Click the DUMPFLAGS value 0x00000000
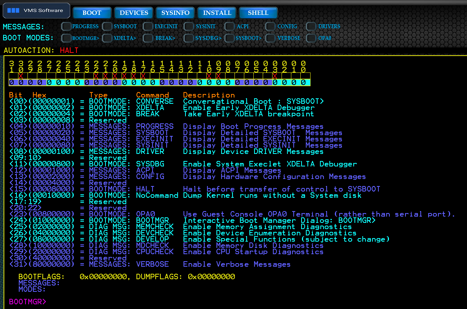The height and width of the screenshot is (309, 467). point(211,276)
